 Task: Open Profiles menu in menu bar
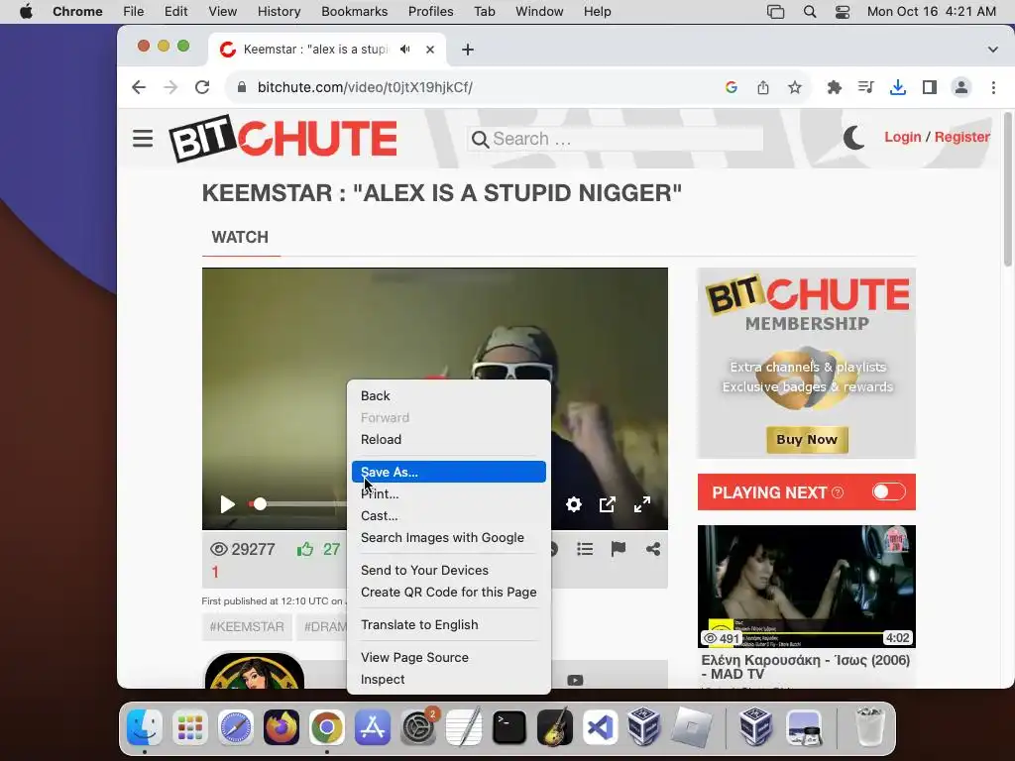coord(430,12)
